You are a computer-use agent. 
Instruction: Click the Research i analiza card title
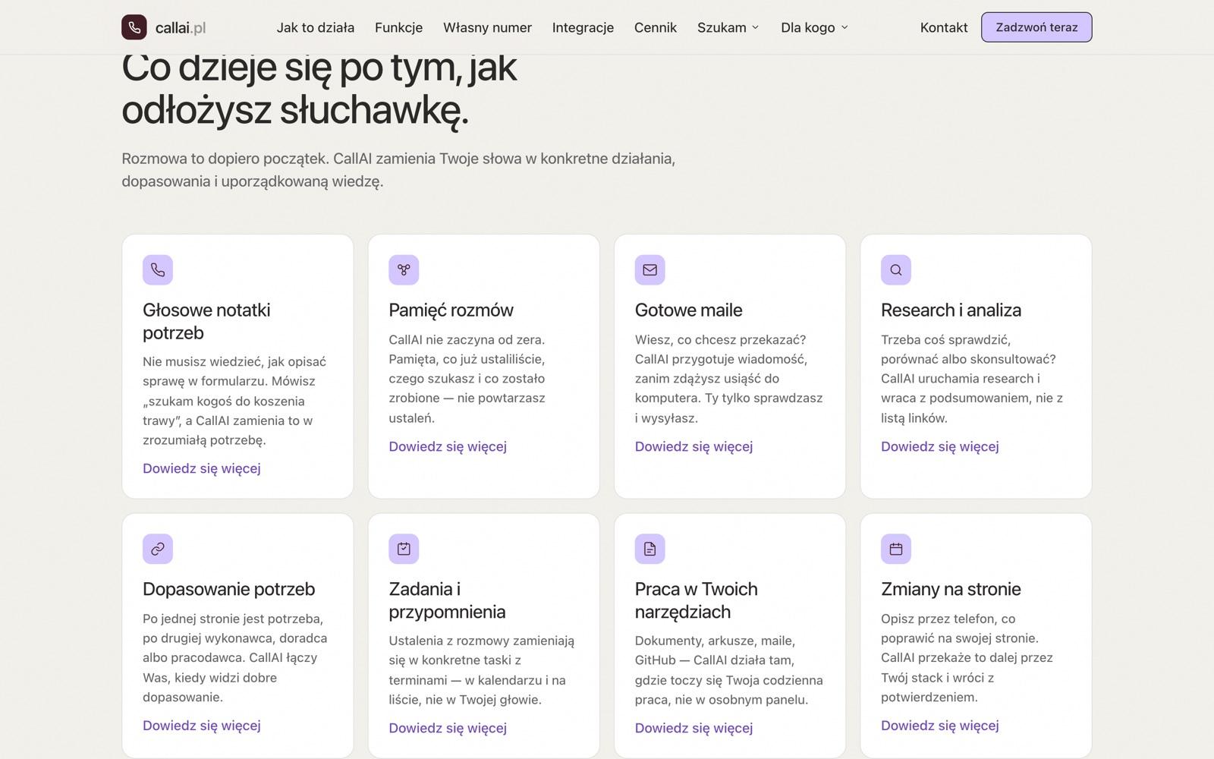coord(951,310)
